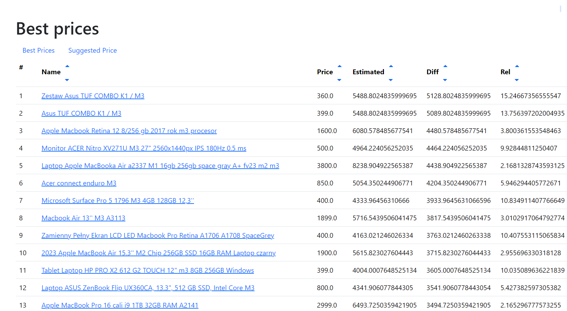Open Apple MacBook Pro 16 cali i9 link
Viewport: 567px width, 311px height.
120,305
